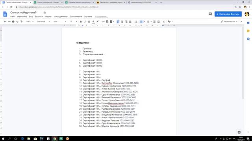Open File Explorer from the taskbar
Viewport: 252px width, 141px height.
(29, 139)
